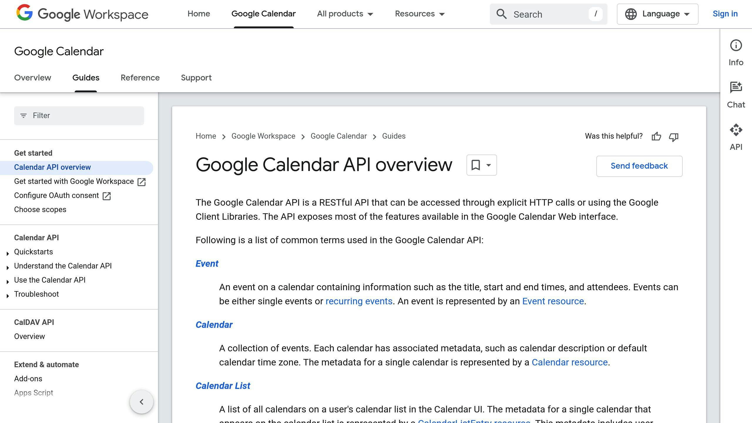This screenshot has height=423, width=752.
Task: Switch to the Reference tab
Action: pos(140,78)
